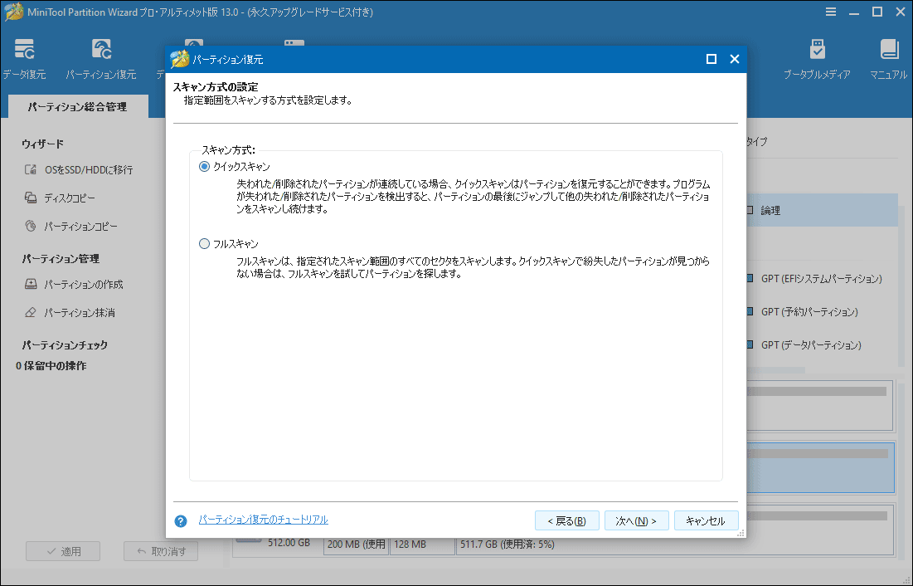913x586 pixels.
Task: Click the dialog title bar app icon
Action: [x=179, y=59]
